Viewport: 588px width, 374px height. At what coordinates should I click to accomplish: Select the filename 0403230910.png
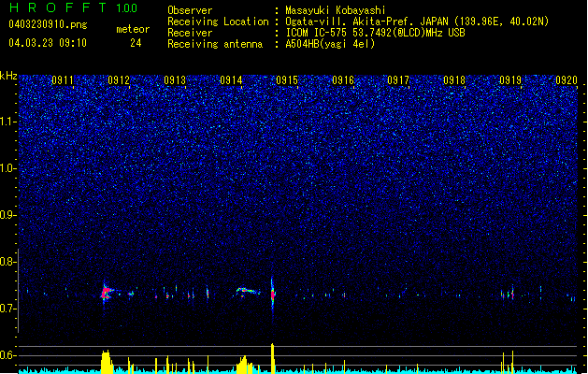[48, 24]
